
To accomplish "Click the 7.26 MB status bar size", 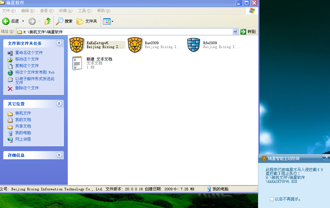I will 187,189.
